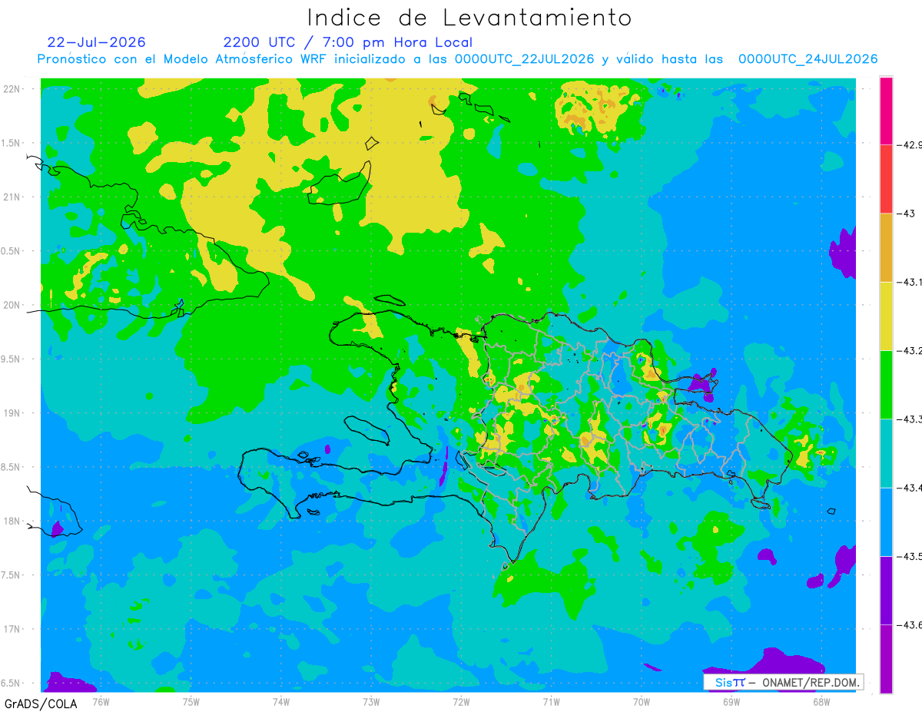Click the "76W" longitude label
This screenshot has height=712, width=922.
point(101,700)
